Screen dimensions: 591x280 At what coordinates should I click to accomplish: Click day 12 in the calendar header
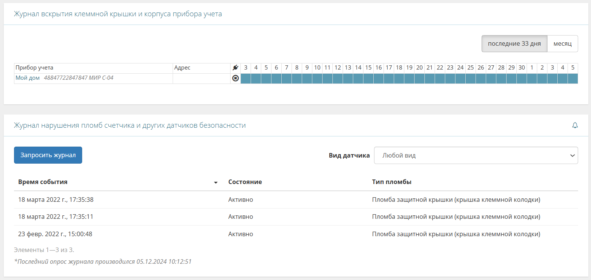(338, 68)
